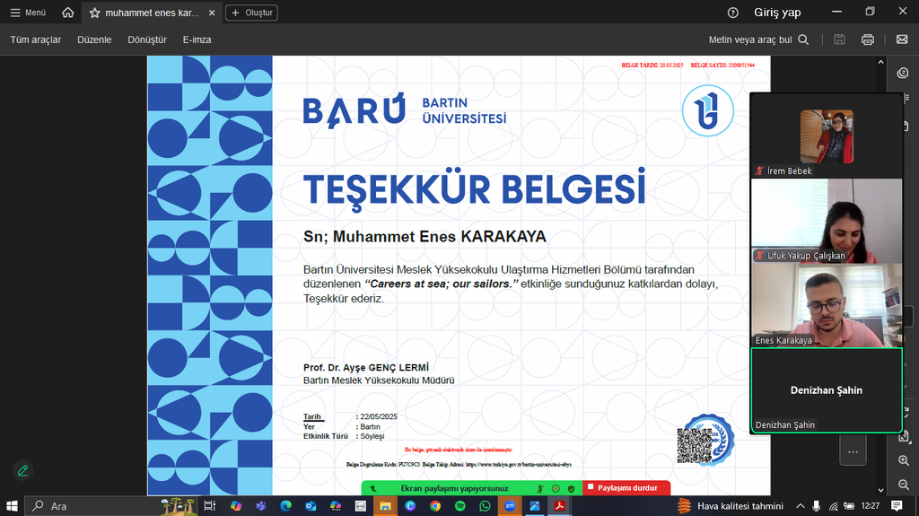Screen dimensions: 919x516
Task: Click the green edit pencil button
Action: (x=22, y=469)
